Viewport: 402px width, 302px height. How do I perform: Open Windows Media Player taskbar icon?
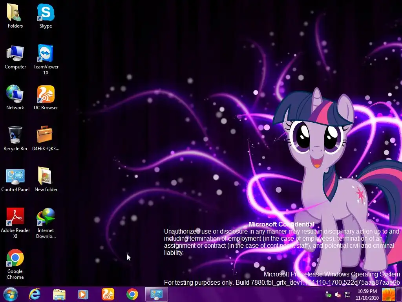pyautogui.click(x=83, y=294)
